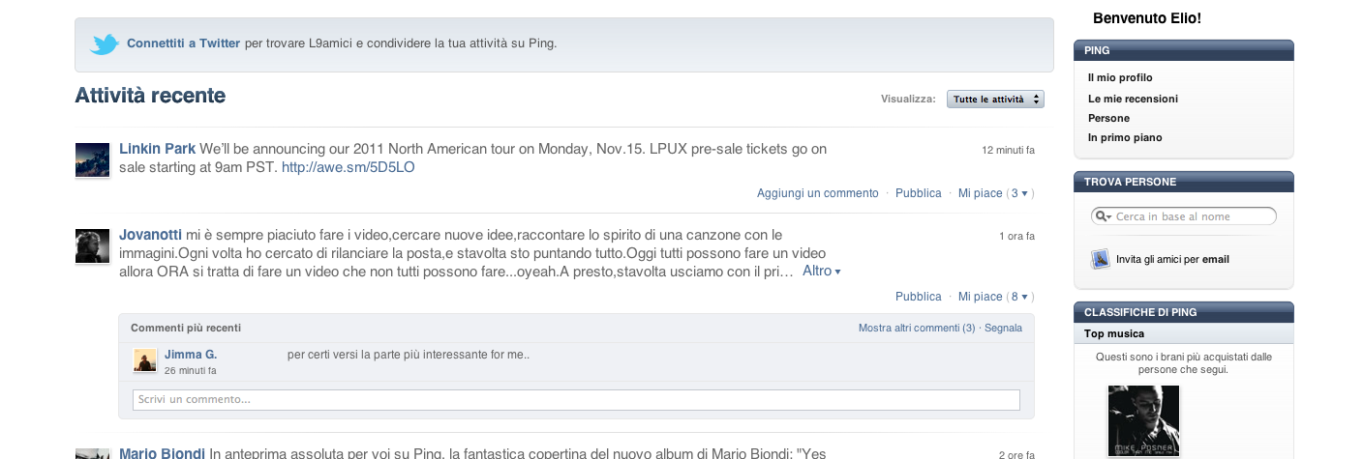Open the awe.sm link in Linkin Park post
The height and width of the screenshot is (459, 1364).
(x=348, y=167)
